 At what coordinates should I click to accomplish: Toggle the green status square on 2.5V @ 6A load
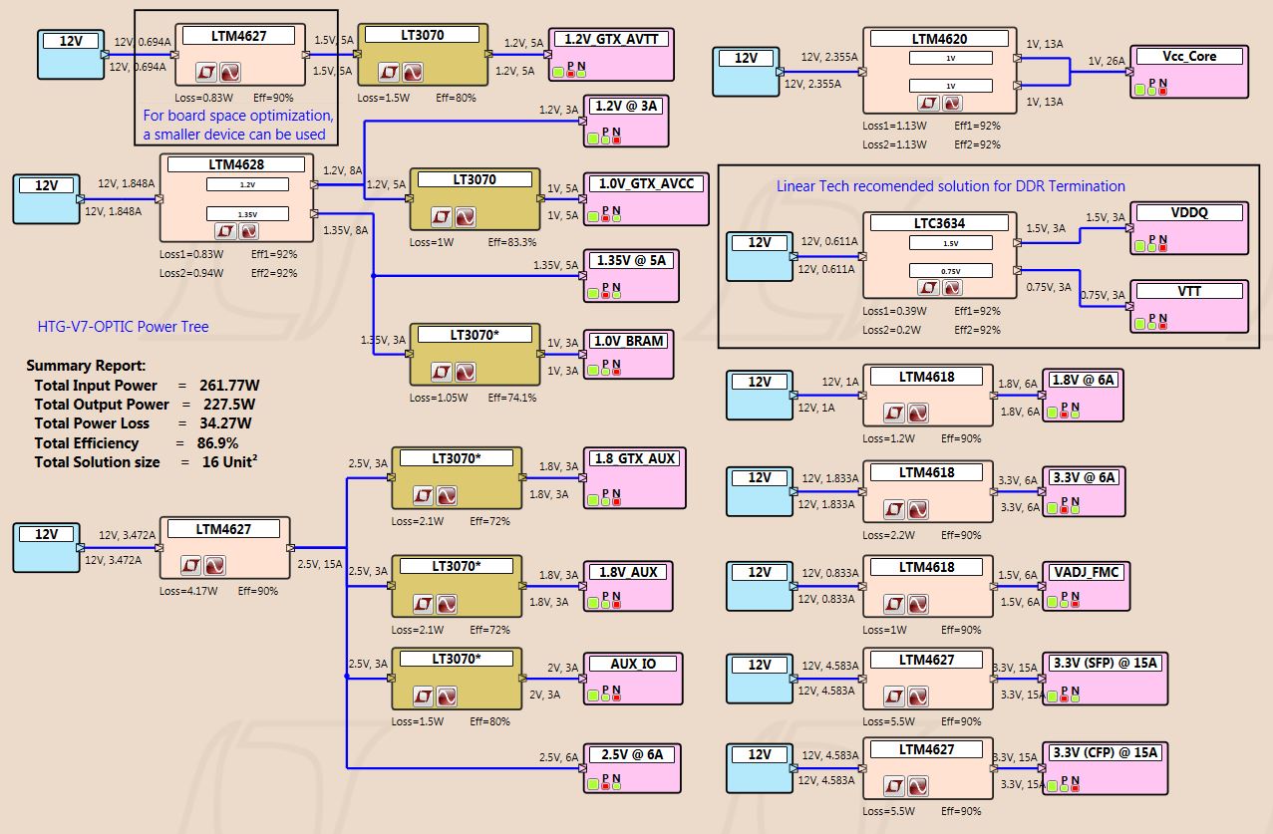[593, 785]
